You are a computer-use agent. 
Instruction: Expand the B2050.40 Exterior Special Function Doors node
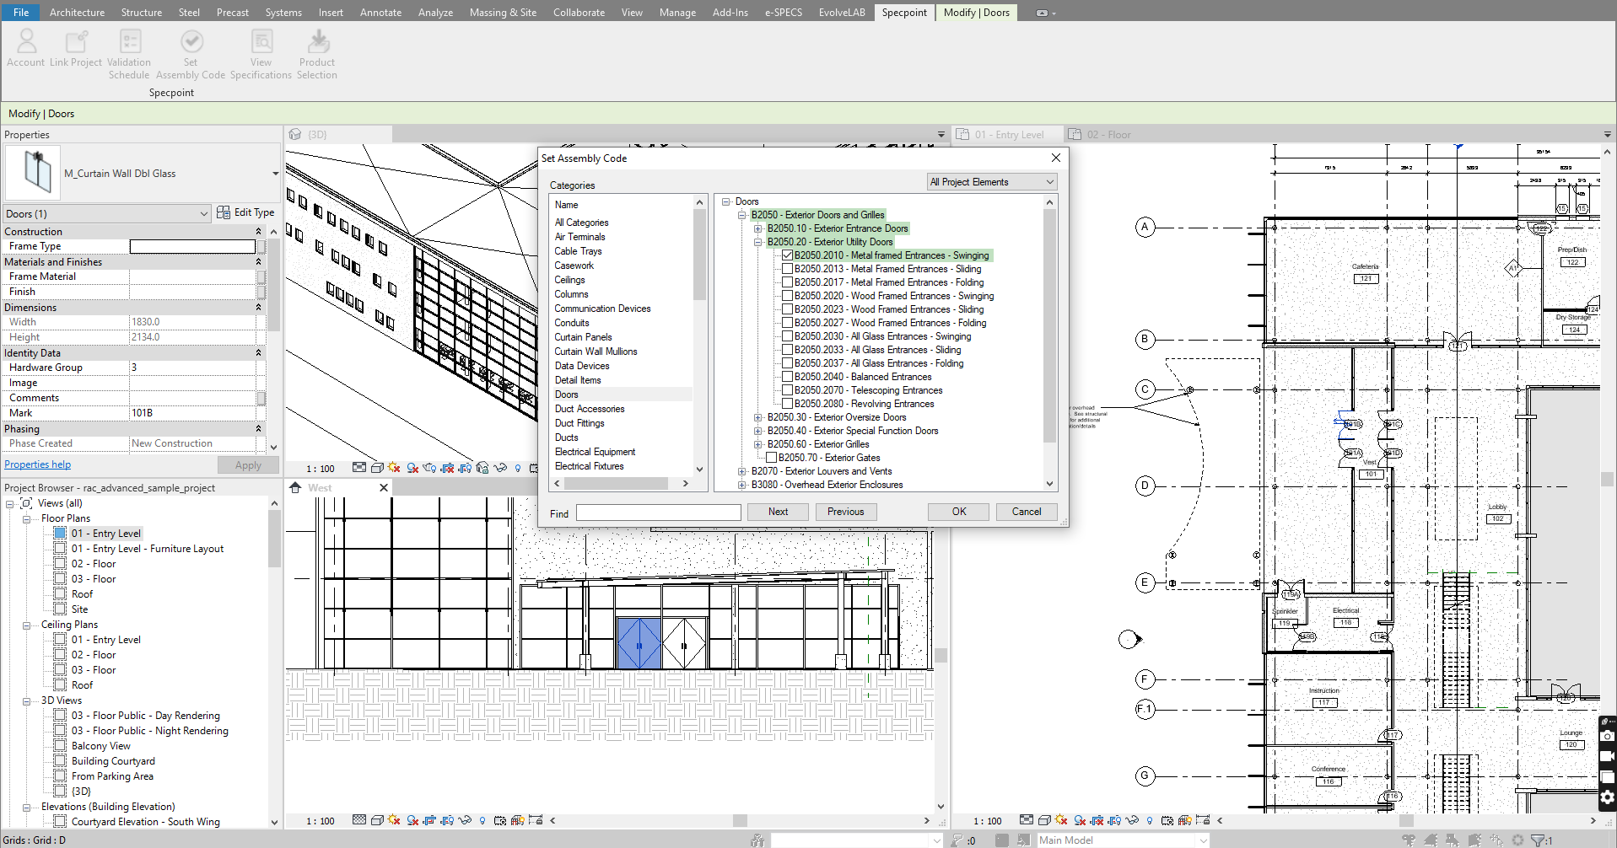pos(757,430)
